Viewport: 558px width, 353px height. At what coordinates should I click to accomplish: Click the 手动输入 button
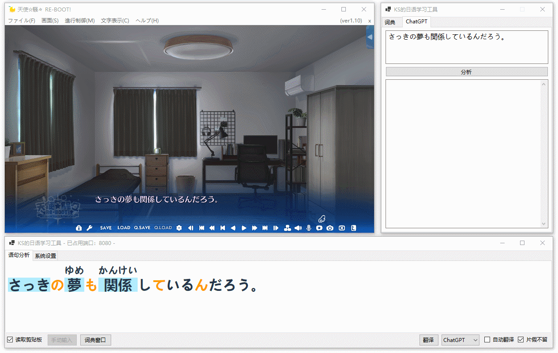click(62, 340)
